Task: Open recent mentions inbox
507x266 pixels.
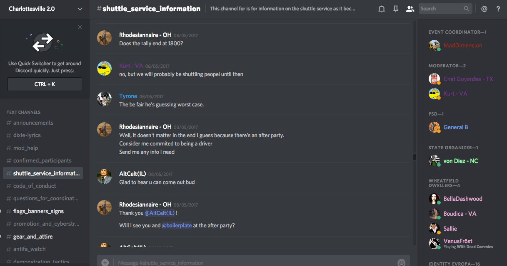Action: tap(484, 9)
